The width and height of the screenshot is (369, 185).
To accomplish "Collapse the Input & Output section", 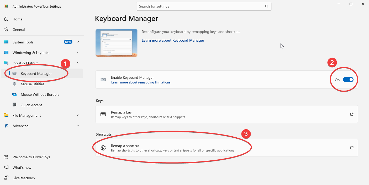I will coord(78,63).
